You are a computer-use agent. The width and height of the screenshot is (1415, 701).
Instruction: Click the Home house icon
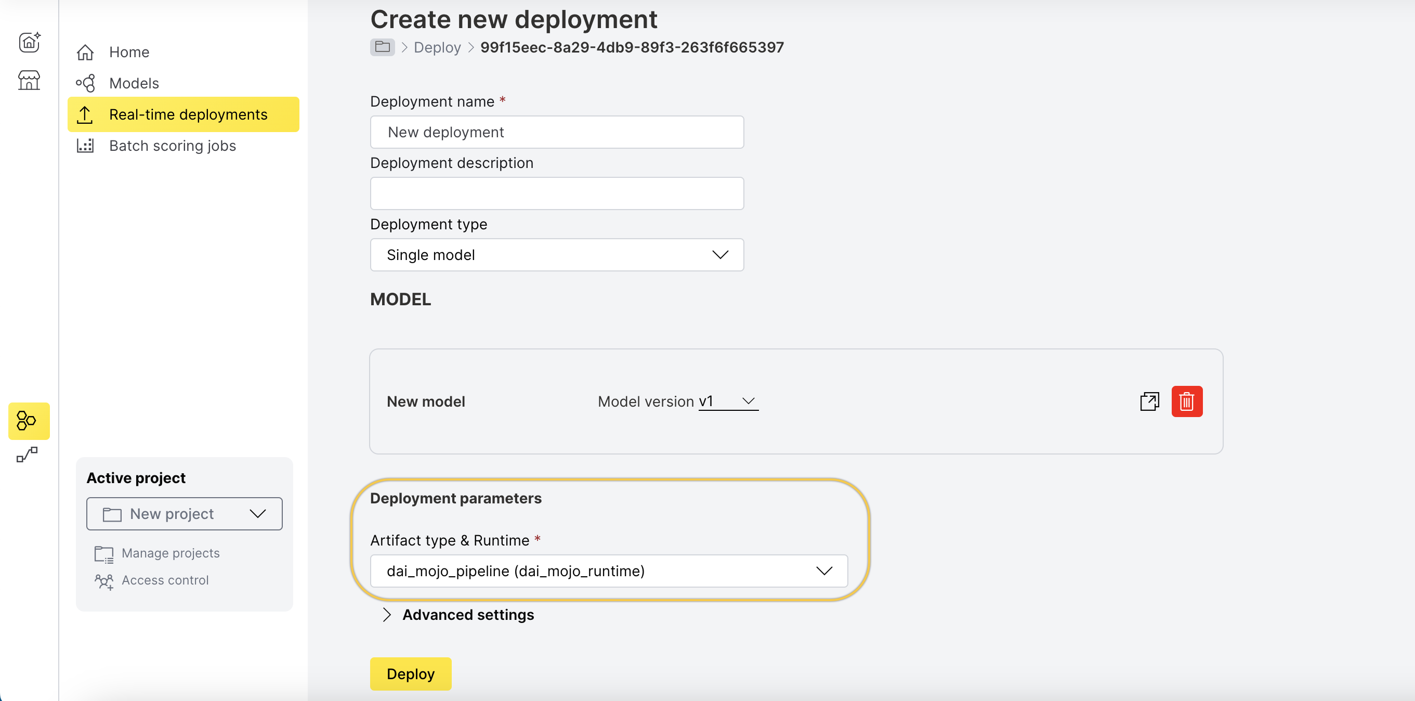(85, 52)
